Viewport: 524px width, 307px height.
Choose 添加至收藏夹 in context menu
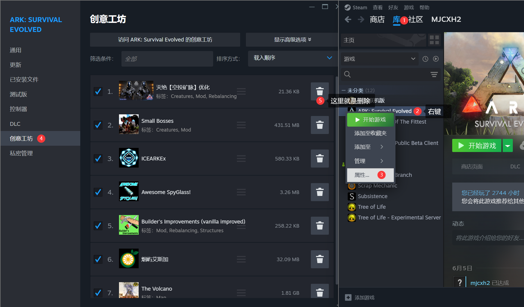coord(370,133)
